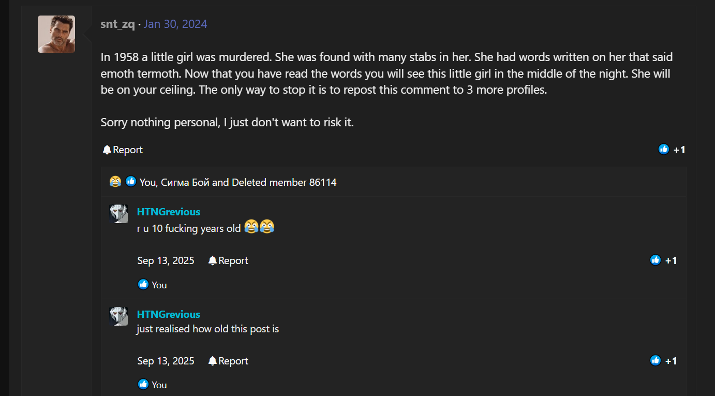Open snt_zq's profile avatar

tap(56, 34)
